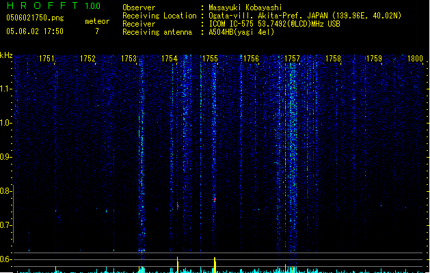Click the Receiving antenna label

click(x=157, y=32)
